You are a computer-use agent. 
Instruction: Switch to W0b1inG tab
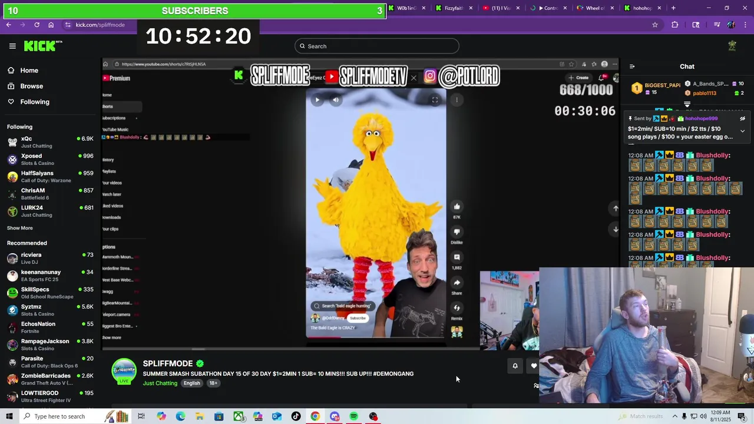pos(407,8)
